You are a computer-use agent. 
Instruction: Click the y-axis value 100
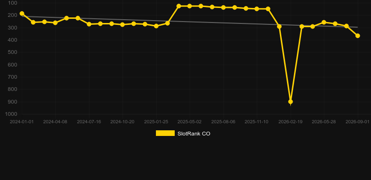coord(13,3)
